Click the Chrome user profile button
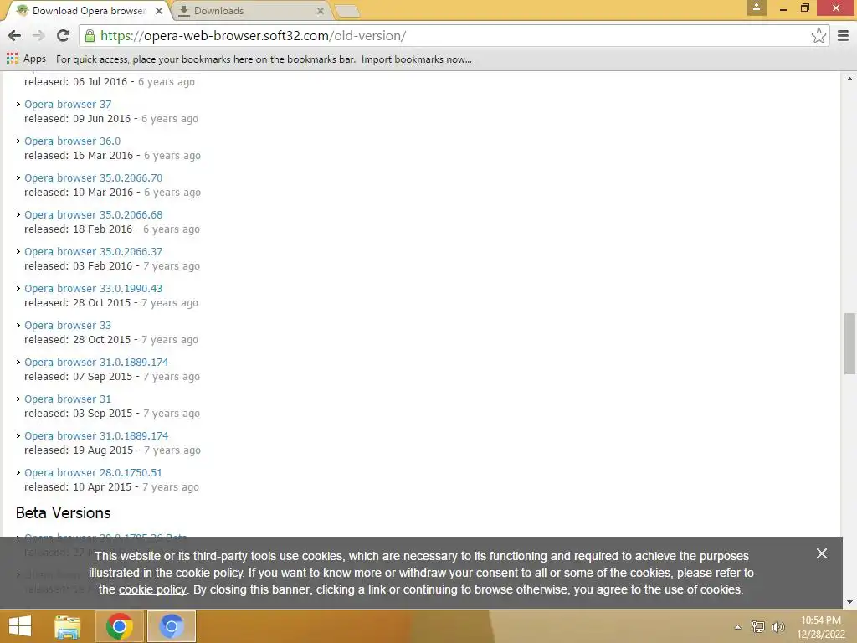Viewport: 857px width, 643px height. click(757, 8)
